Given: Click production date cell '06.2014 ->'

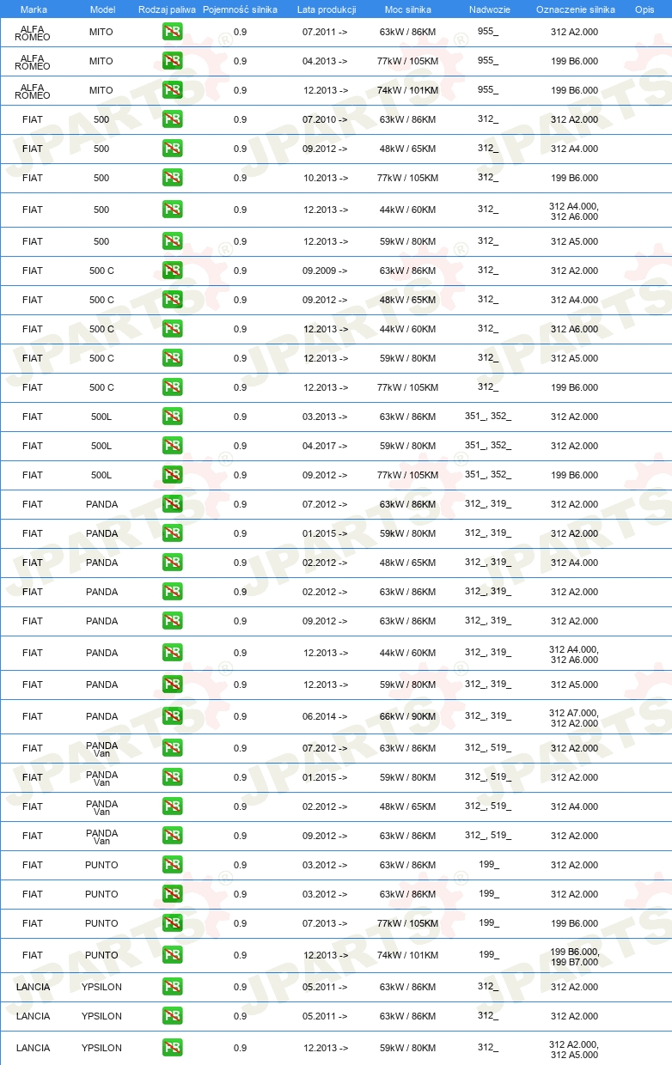Looking at the screenshot, I should point(325,716).
